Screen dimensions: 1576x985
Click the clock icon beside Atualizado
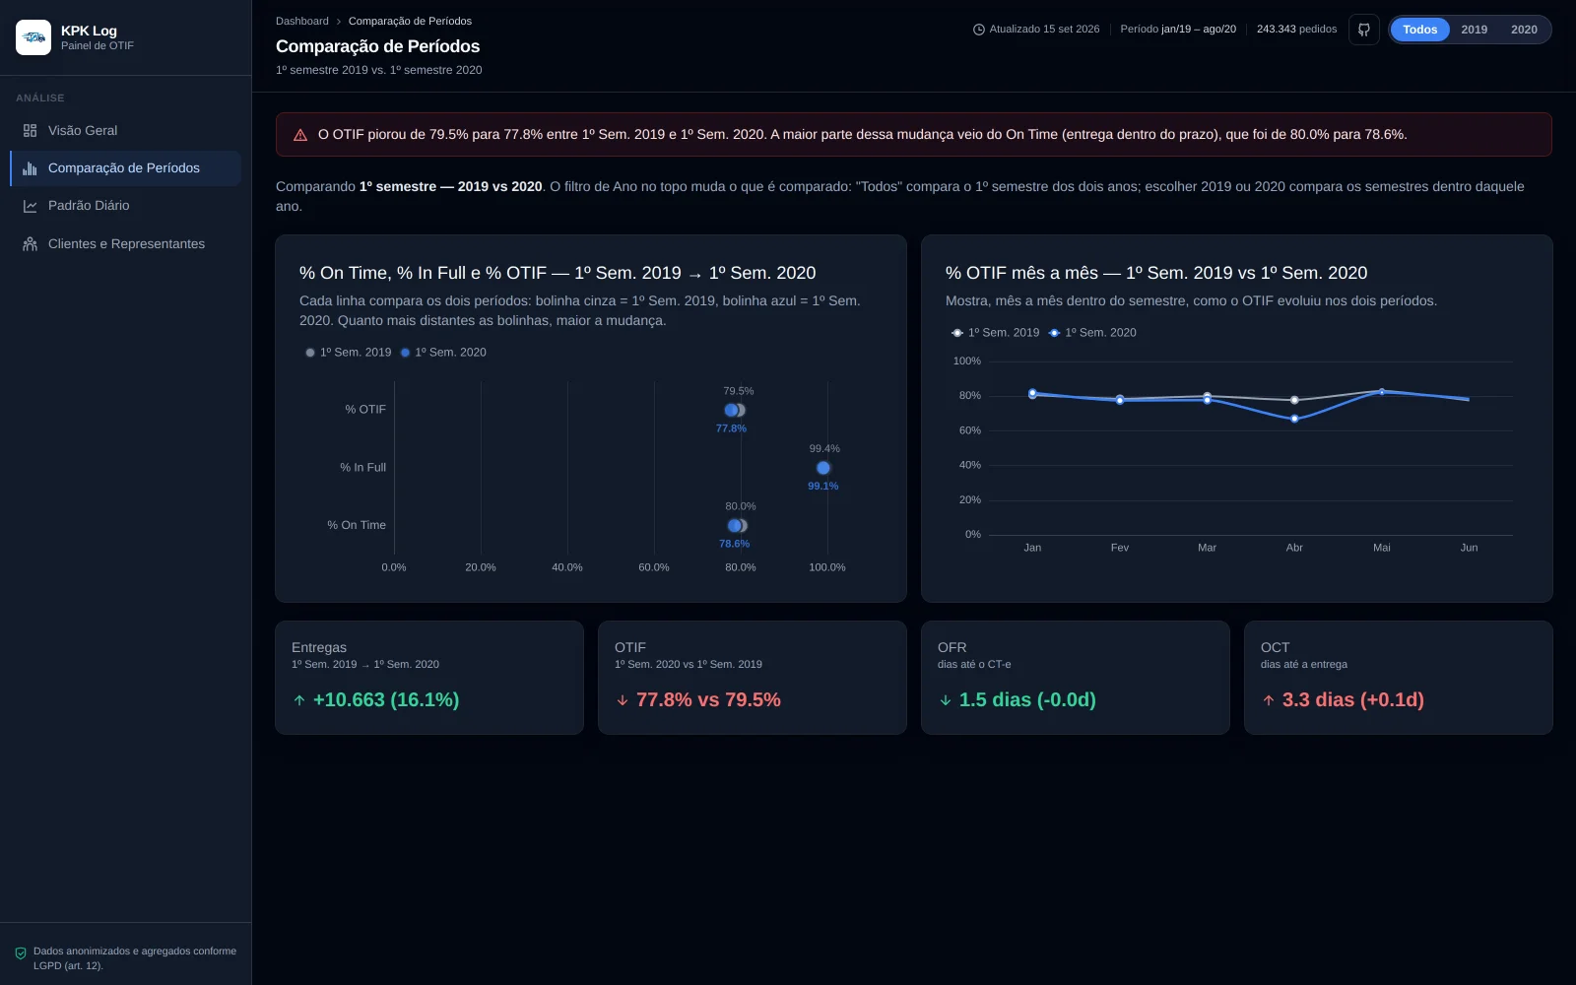tap(979, 30)
